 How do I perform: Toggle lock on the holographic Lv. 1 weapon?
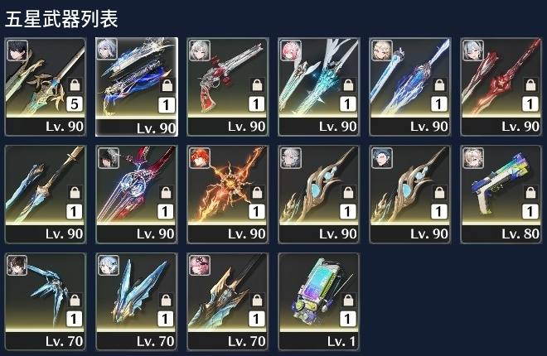(348, 300)
